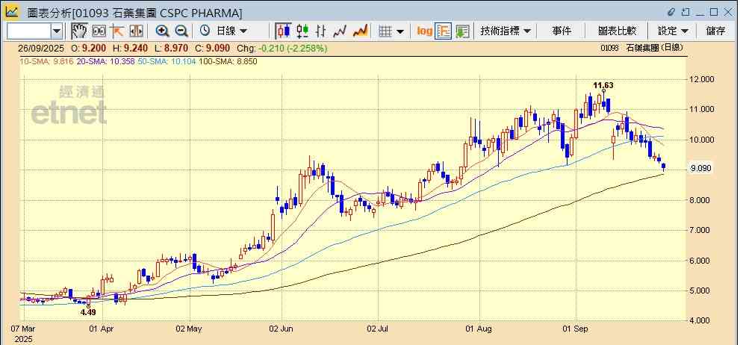The height and width of the screenshot is (345, 740).
Task: Switch to line chart type
Action: click(x=340, y=31)
